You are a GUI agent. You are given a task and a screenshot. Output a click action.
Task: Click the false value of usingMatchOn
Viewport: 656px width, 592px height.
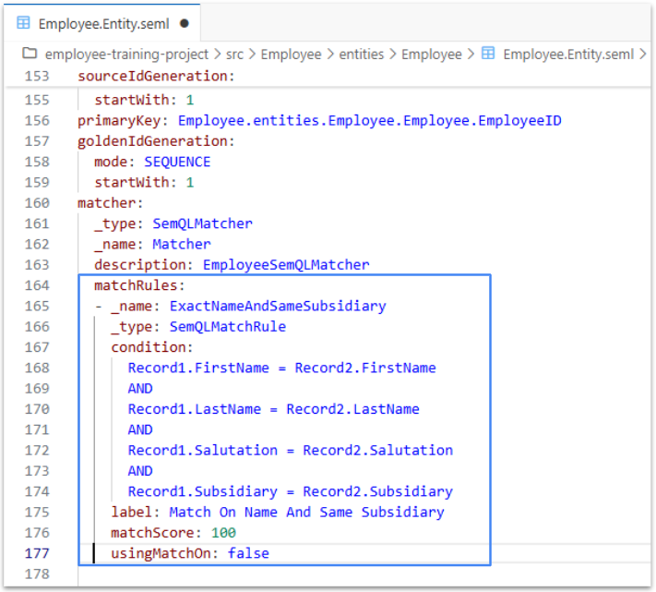pyautogui.click(x=248, y=553)
